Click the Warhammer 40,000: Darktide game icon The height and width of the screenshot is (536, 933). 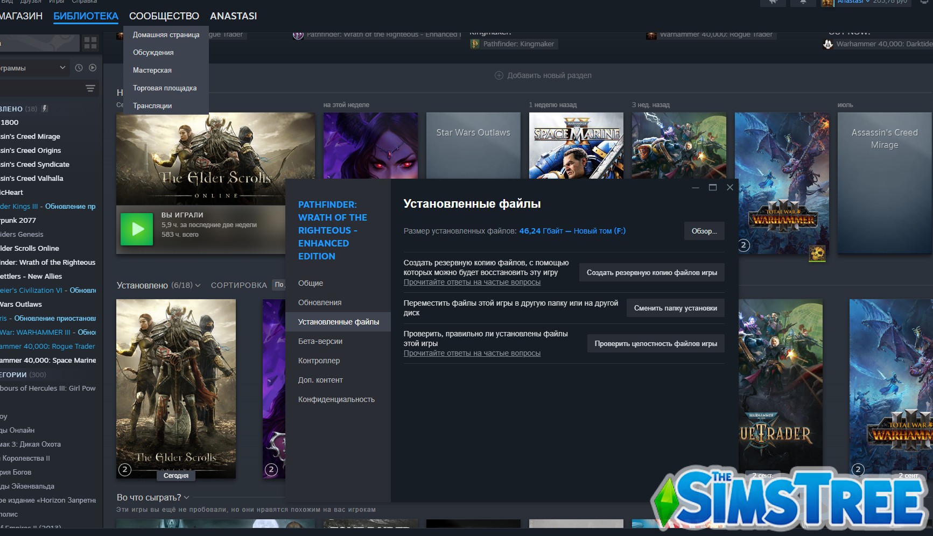click(828, 44)
